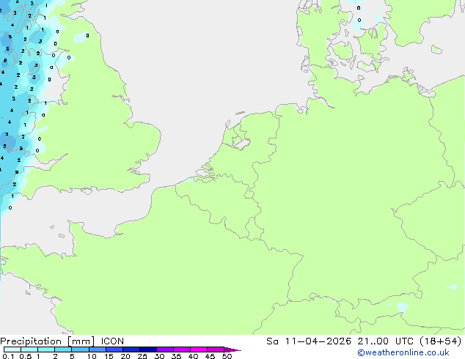
Task: Select the 30–35 mm purple legend swatch
Action: [x=165, y=349]
